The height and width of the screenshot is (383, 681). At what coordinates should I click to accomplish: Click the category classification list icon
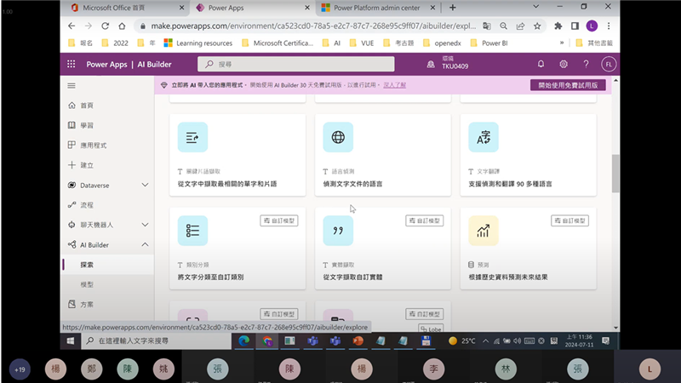[192, 231]
